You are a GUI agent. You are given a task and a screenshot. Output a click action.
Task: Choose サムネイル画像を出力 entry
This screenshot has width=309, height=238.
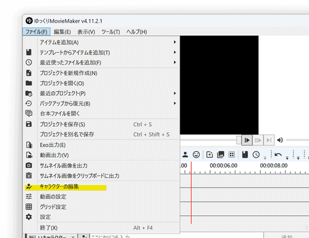tap(101, 166)
